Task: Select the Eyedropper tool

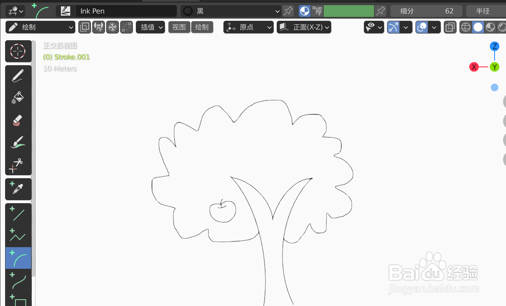Action: (x=18, y=189)
